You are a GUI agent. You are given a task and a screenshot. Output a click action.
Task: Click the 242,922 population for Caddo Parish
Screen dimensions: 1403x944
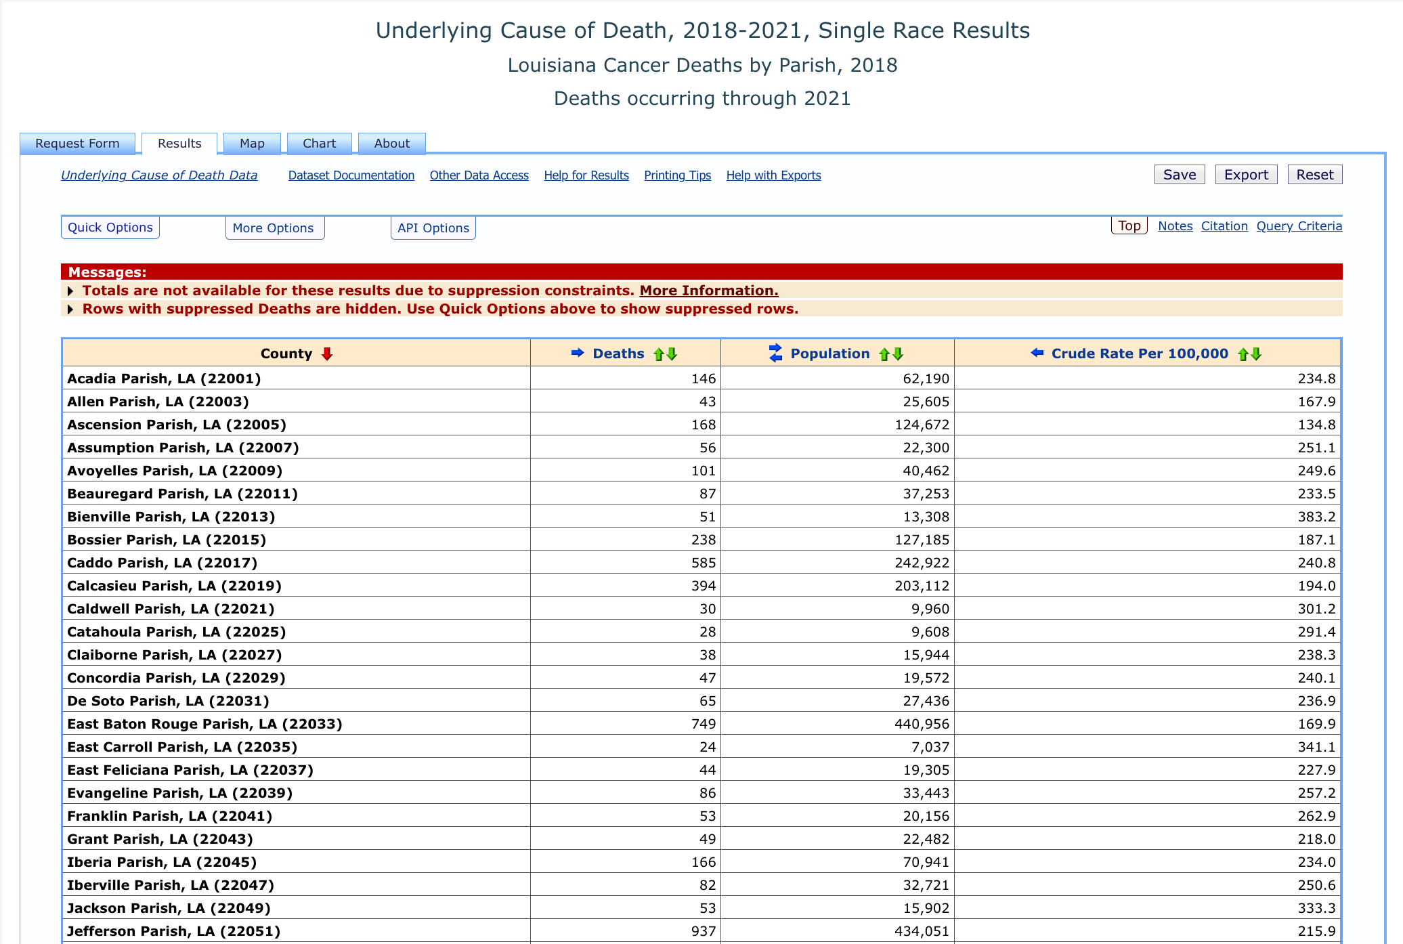[x=922, y=563]
